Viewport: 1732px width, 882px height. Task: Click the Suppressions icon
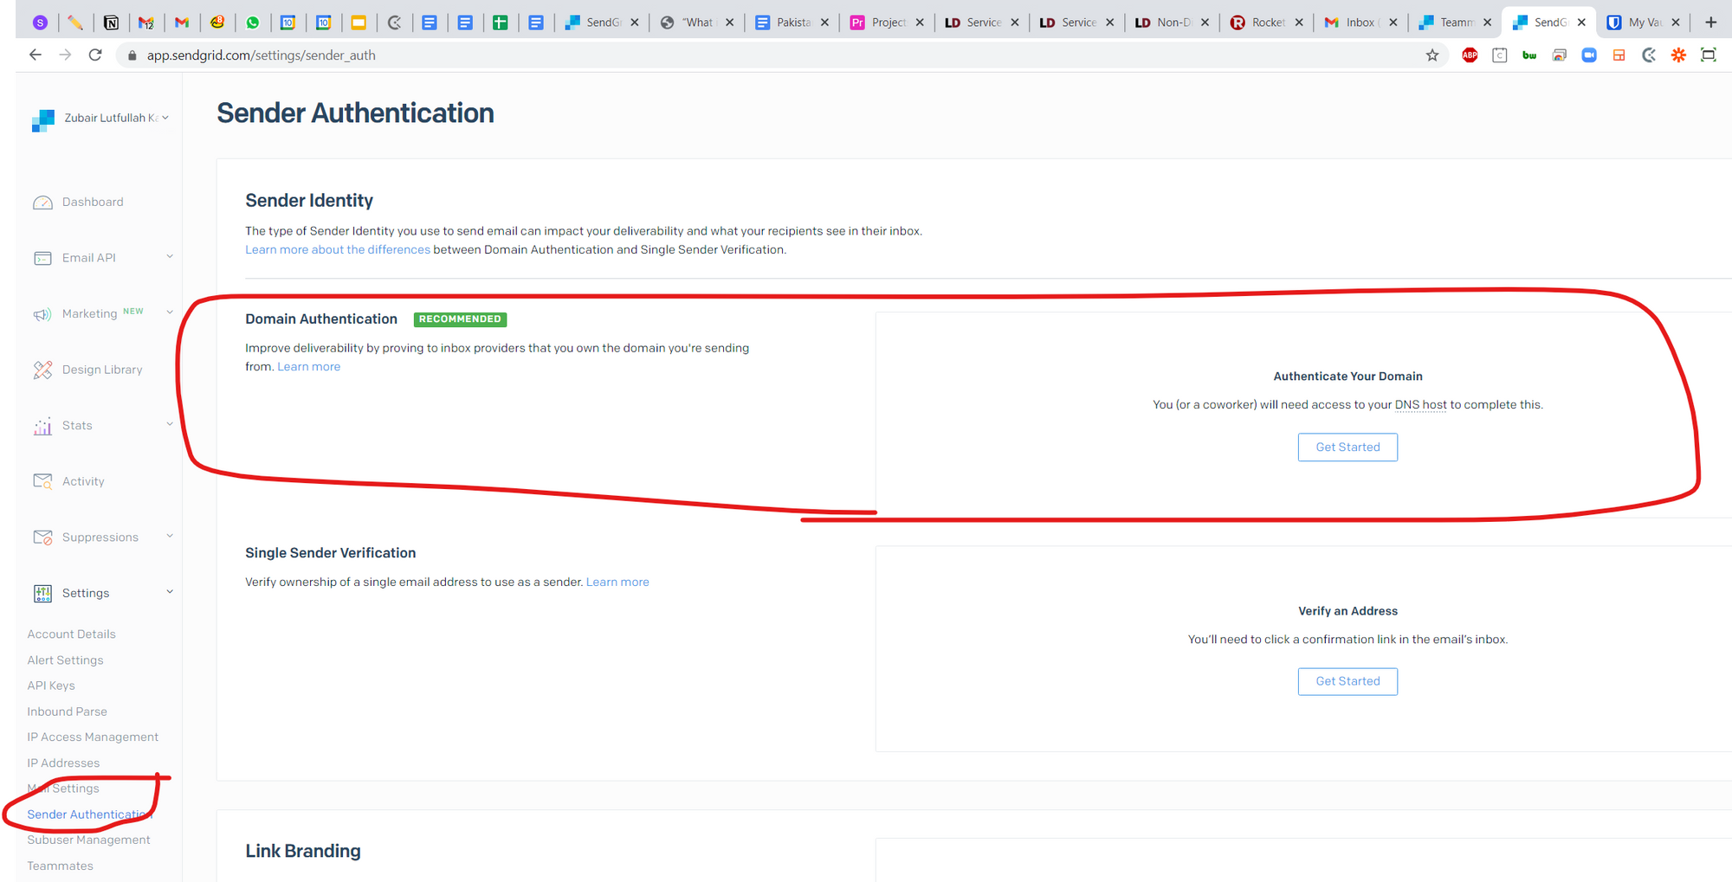pos(42,538)
